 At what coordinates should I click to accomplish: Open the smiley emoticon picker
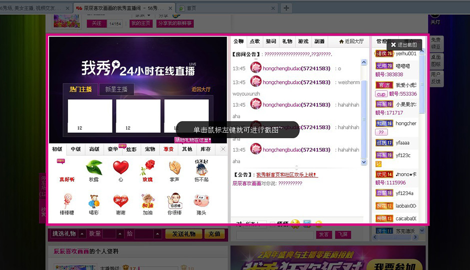click(295, 223)
